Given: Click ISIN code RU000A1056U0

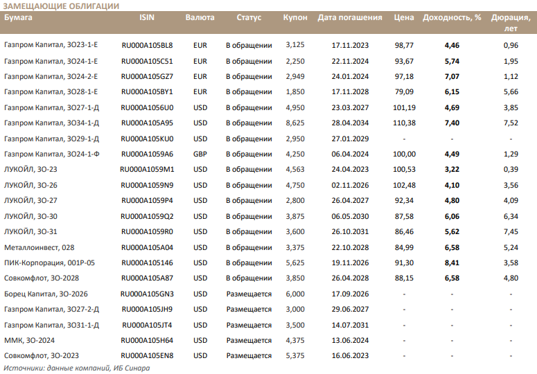Looking at the screenshot, I should (147, 108).
